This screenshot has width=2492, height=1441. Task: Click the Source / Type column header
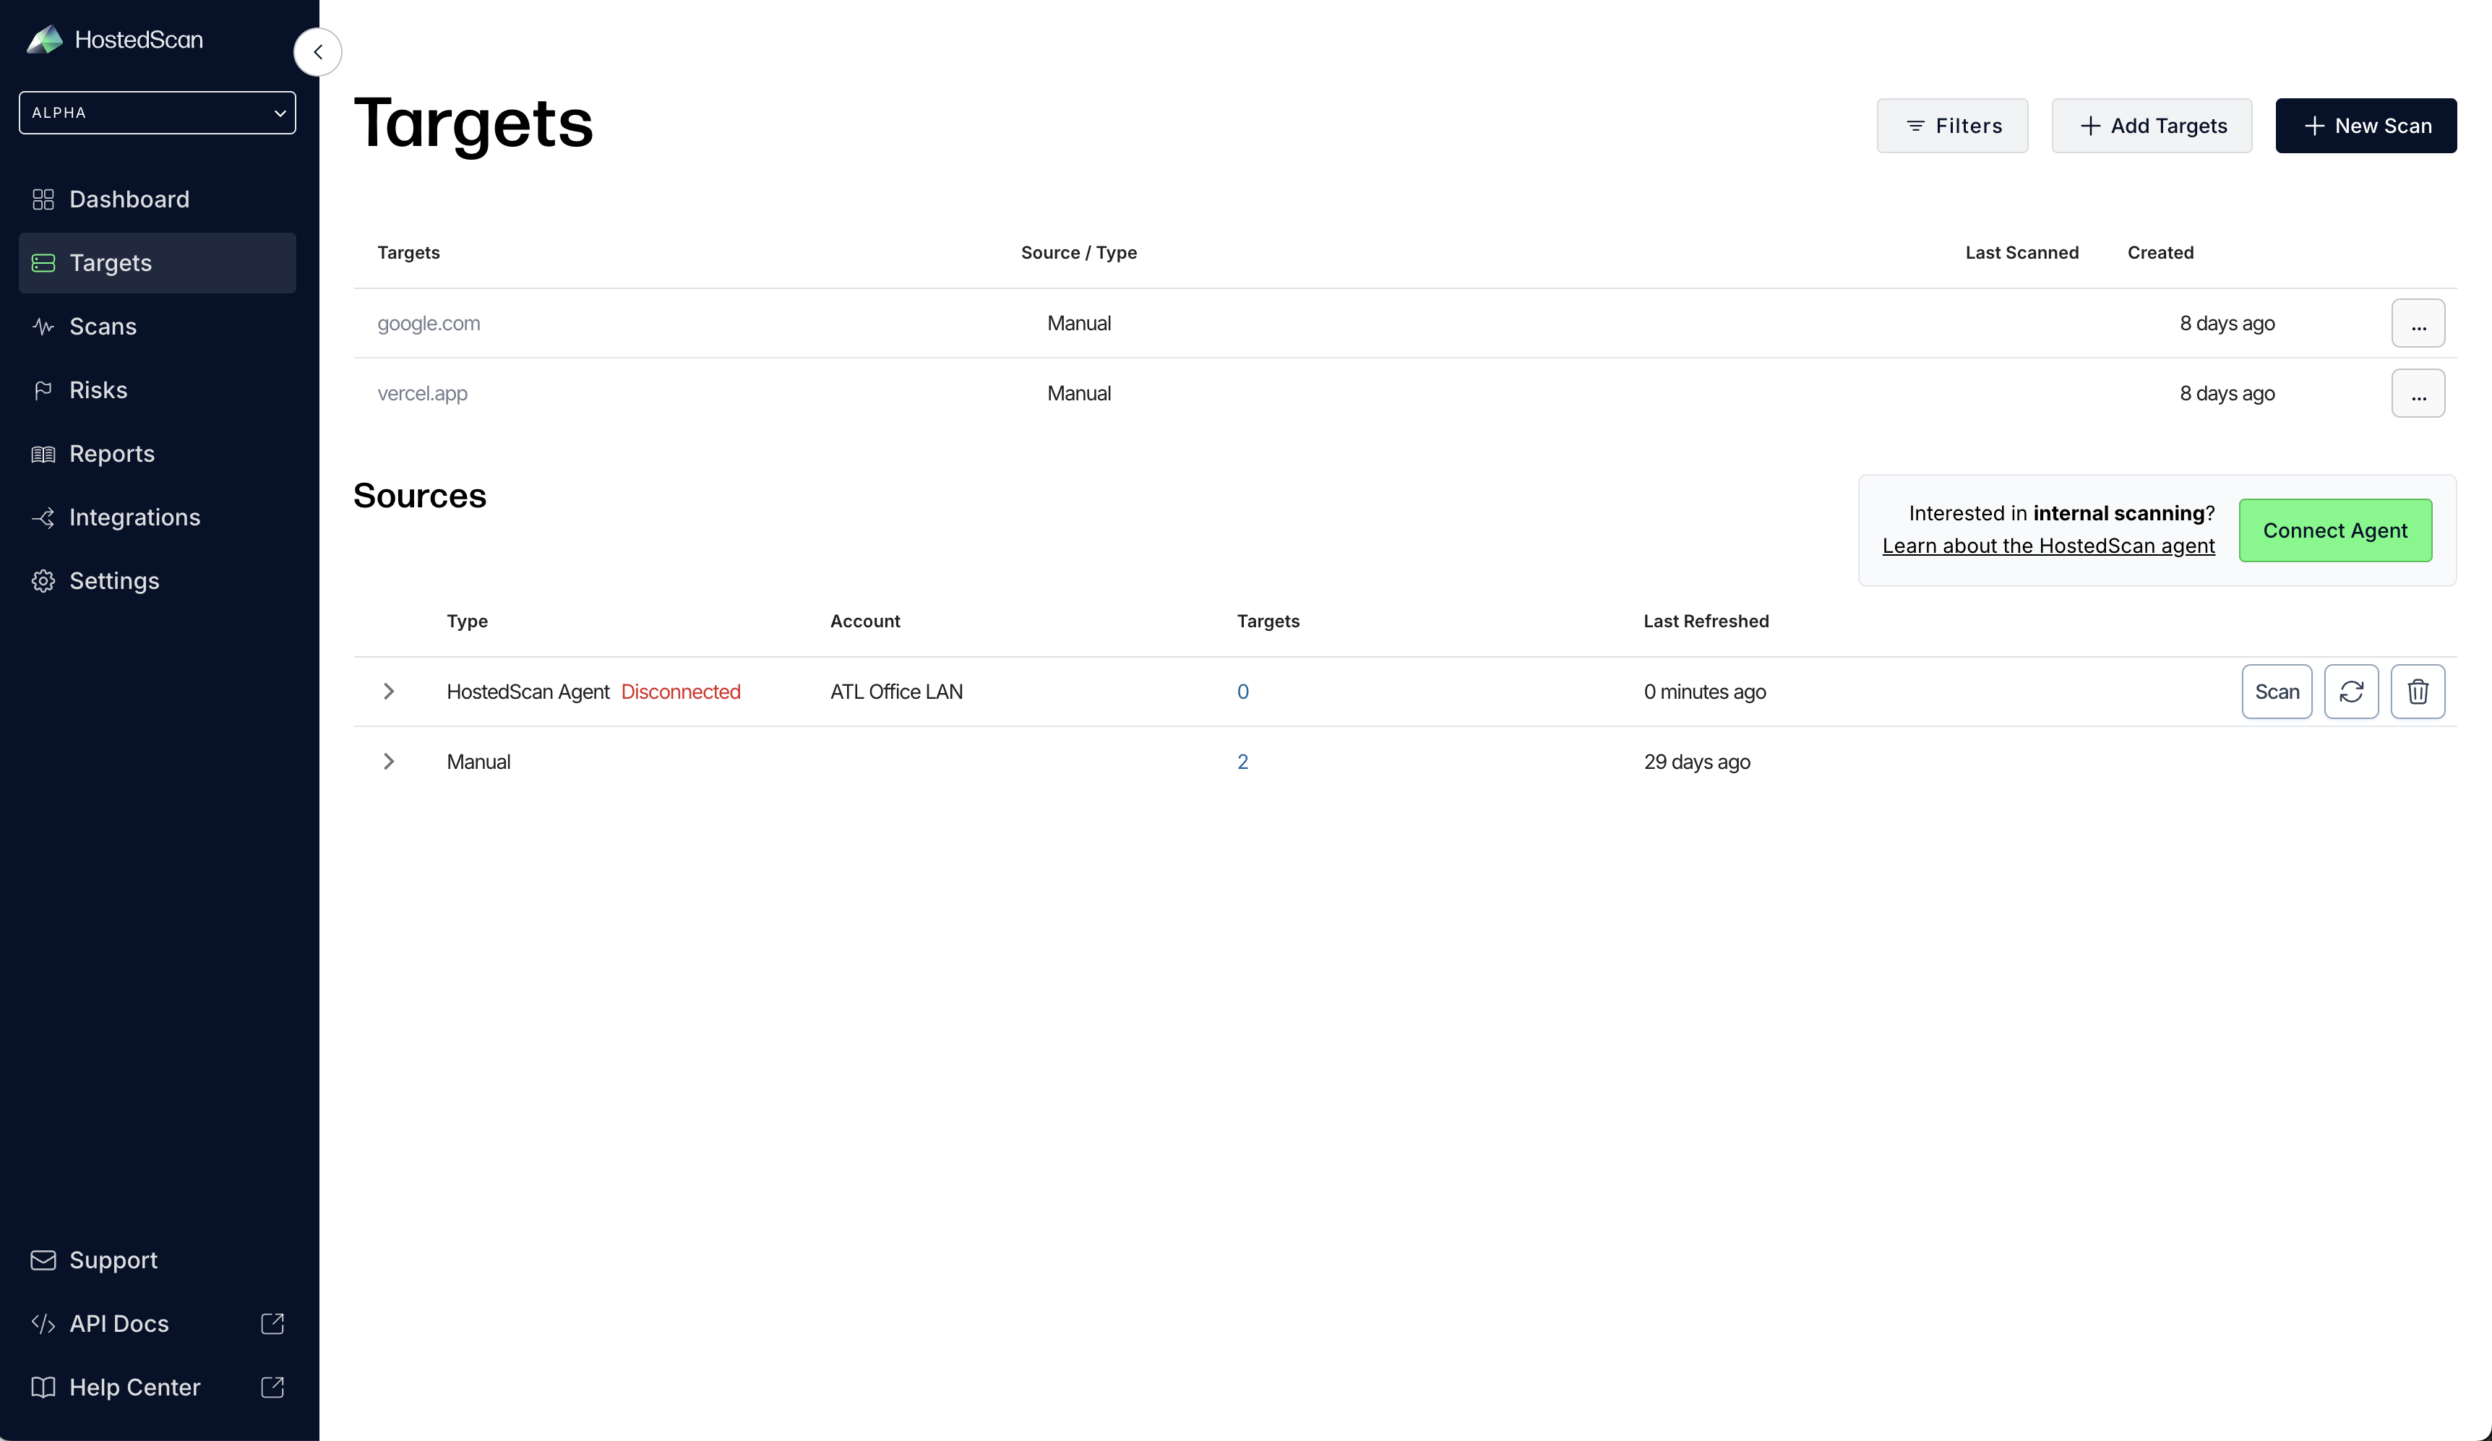coord(1079,253)
